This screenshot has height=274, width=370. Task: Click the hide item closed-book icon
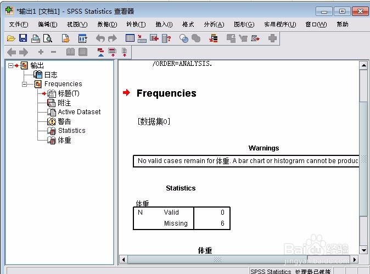(x=82, y=52)
